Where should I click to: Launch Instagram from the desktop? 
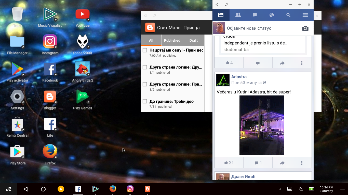pos(50,44)
